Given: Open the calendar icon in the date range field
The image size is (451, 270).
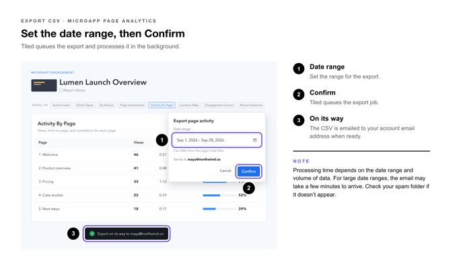Looking at the screenshot, I should point(254,140).
